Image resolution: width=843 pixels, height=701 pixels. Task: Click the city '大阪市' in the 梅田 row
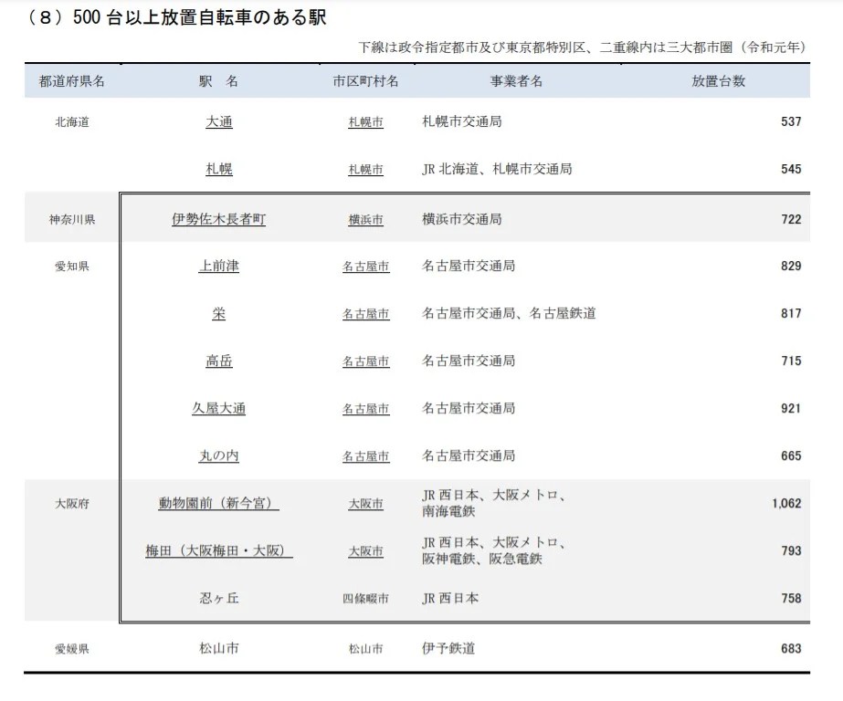click(365, 551)
